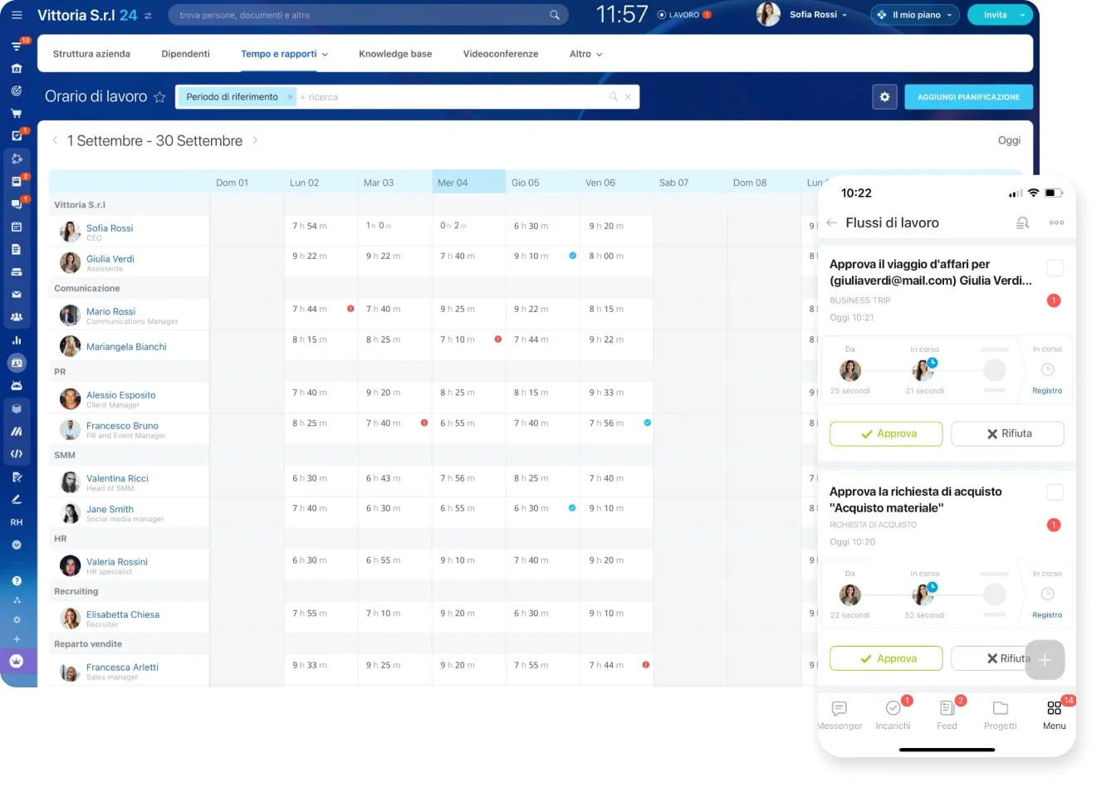Click the Aggiungi pianificazione button
The height and width of the screenshot is (797, 1116).
(968, 97)
